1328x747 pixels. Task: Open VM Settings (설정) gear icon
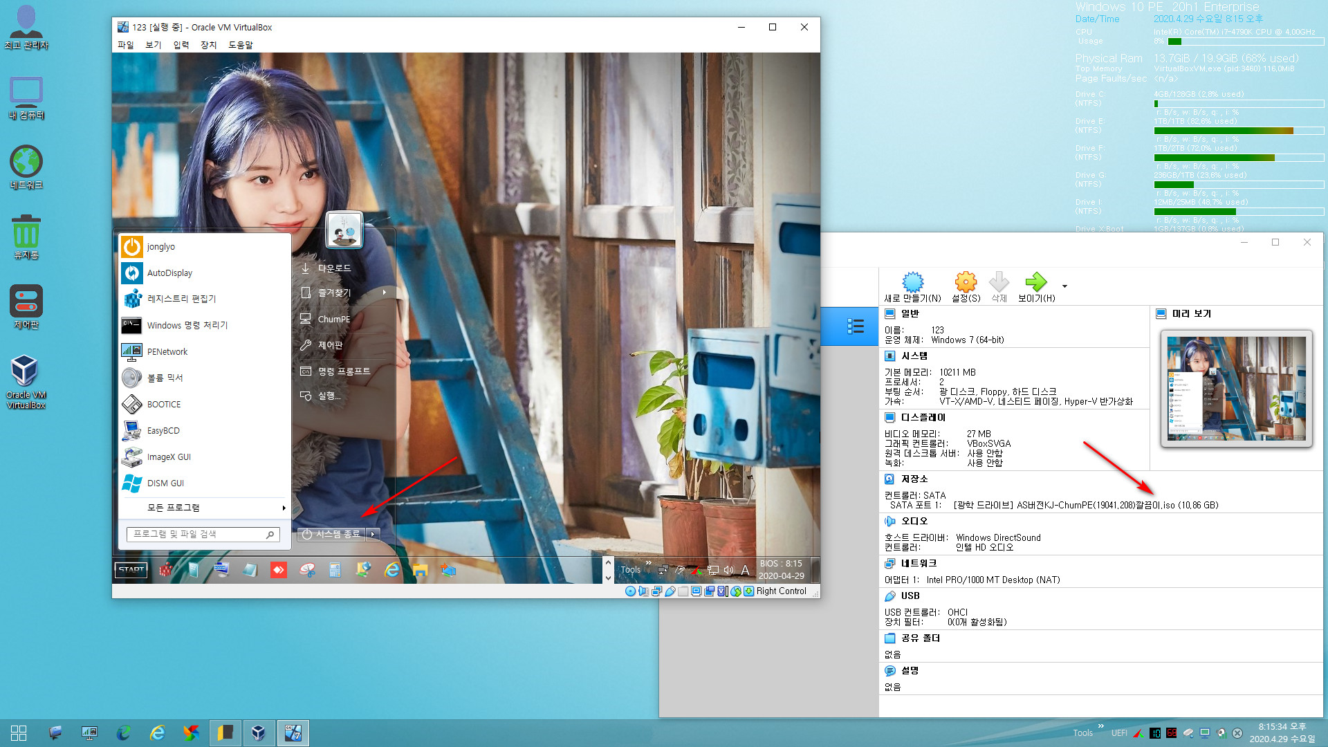pos(966,282)
